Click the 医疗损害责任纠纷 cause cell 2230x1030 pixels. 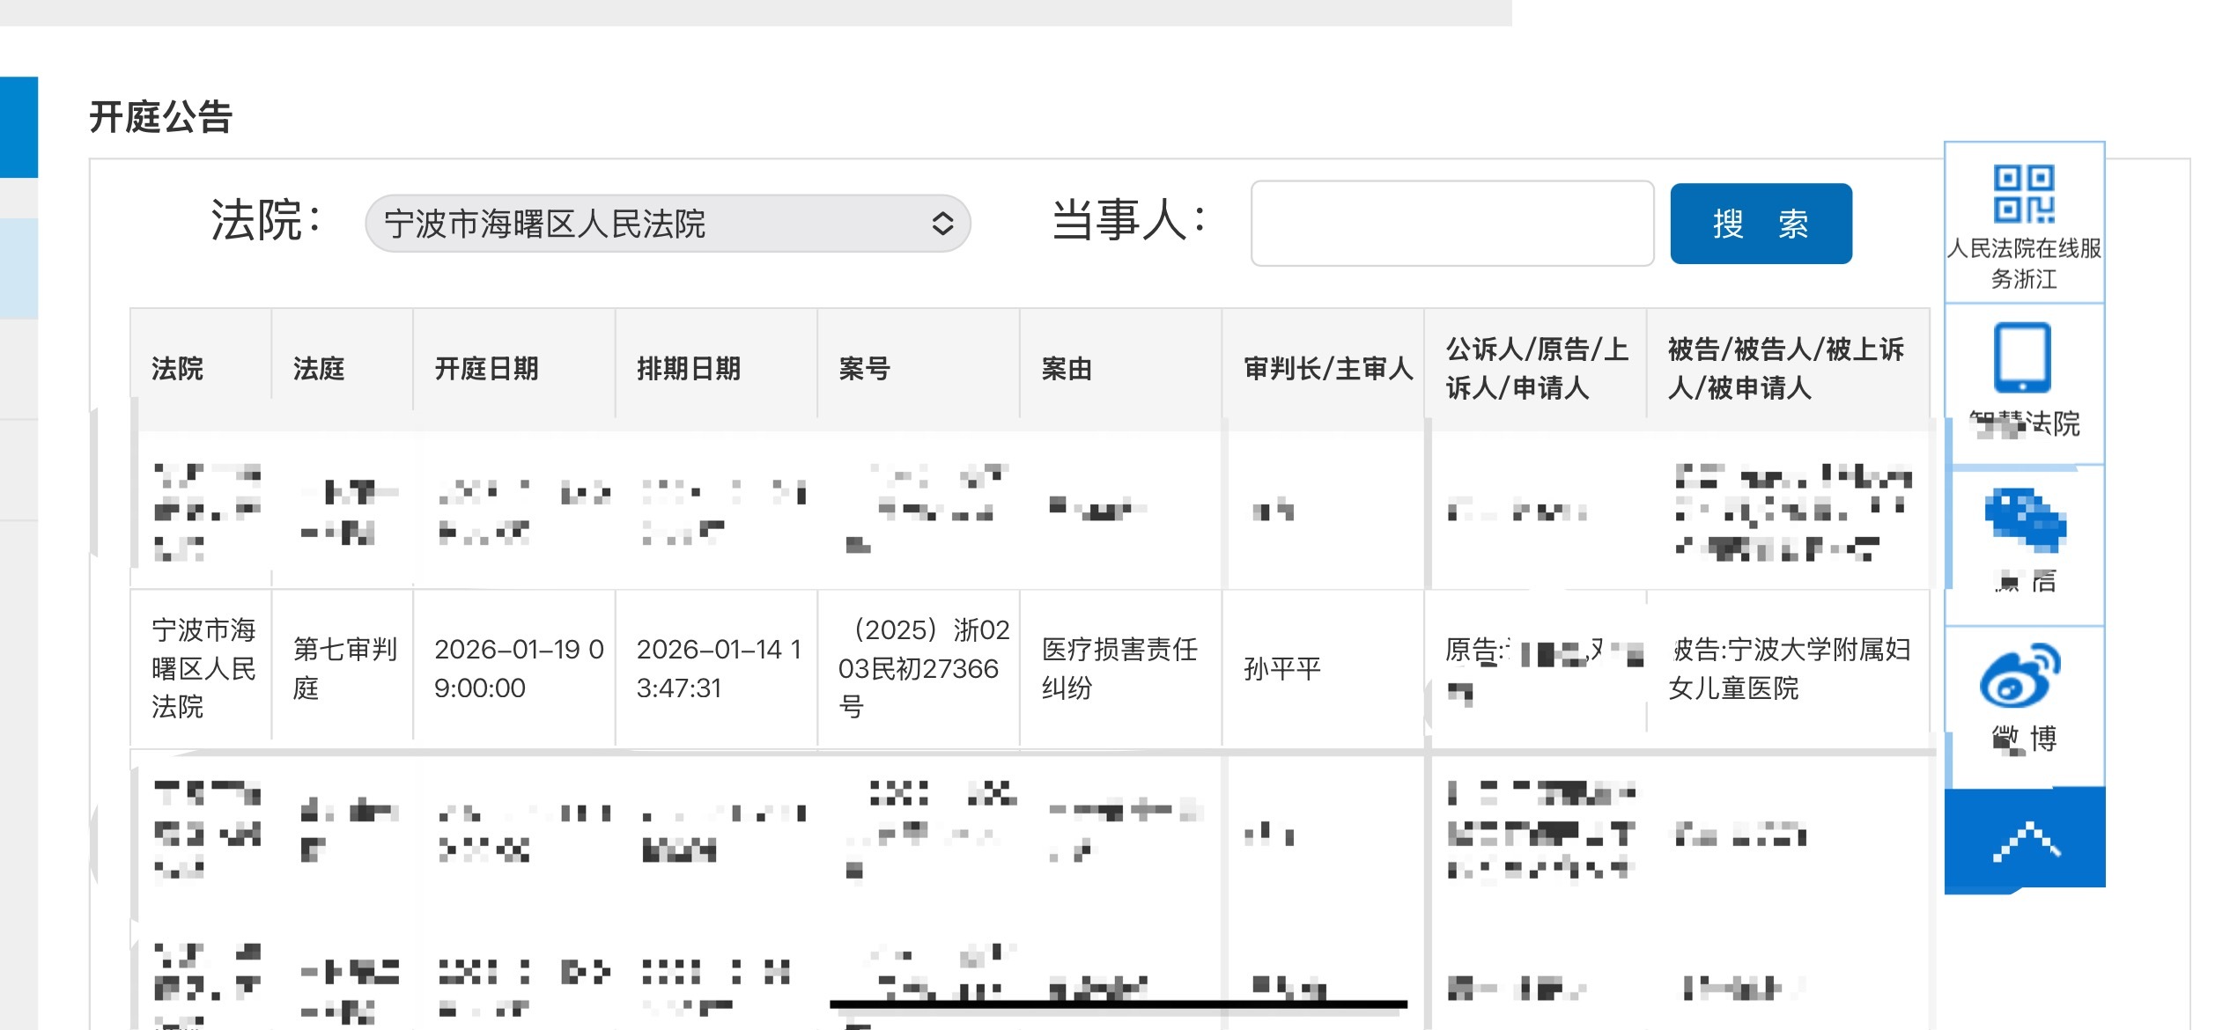(1119, 668)
